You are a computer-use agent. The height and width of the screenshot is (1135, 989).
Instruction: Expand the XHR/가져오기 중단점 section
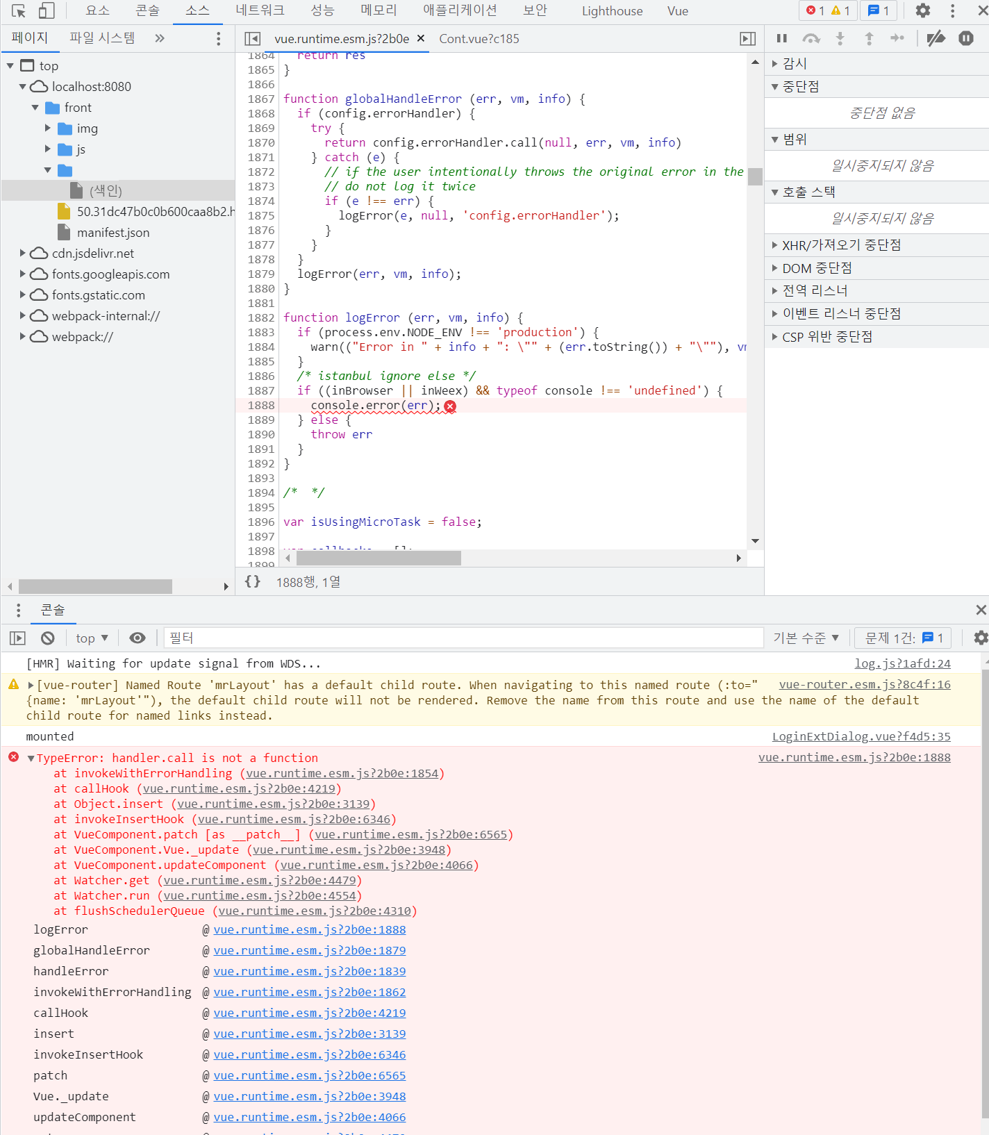click(775, 245)
